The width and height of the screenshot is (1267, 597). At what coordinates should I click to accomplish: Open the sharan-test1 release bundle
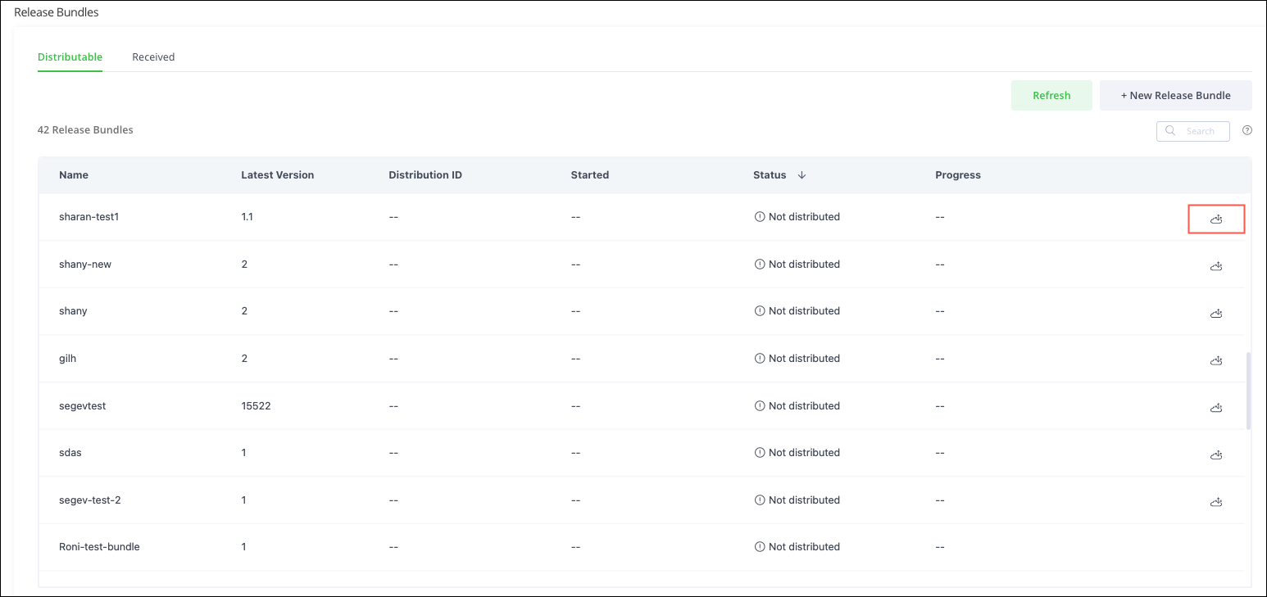[x=89, y=217]
